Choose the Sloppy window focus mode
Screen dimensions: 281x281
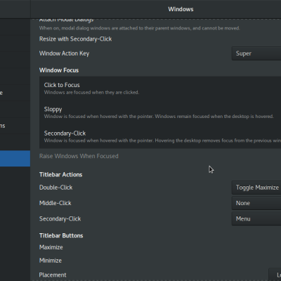click(x=160, y=112)
